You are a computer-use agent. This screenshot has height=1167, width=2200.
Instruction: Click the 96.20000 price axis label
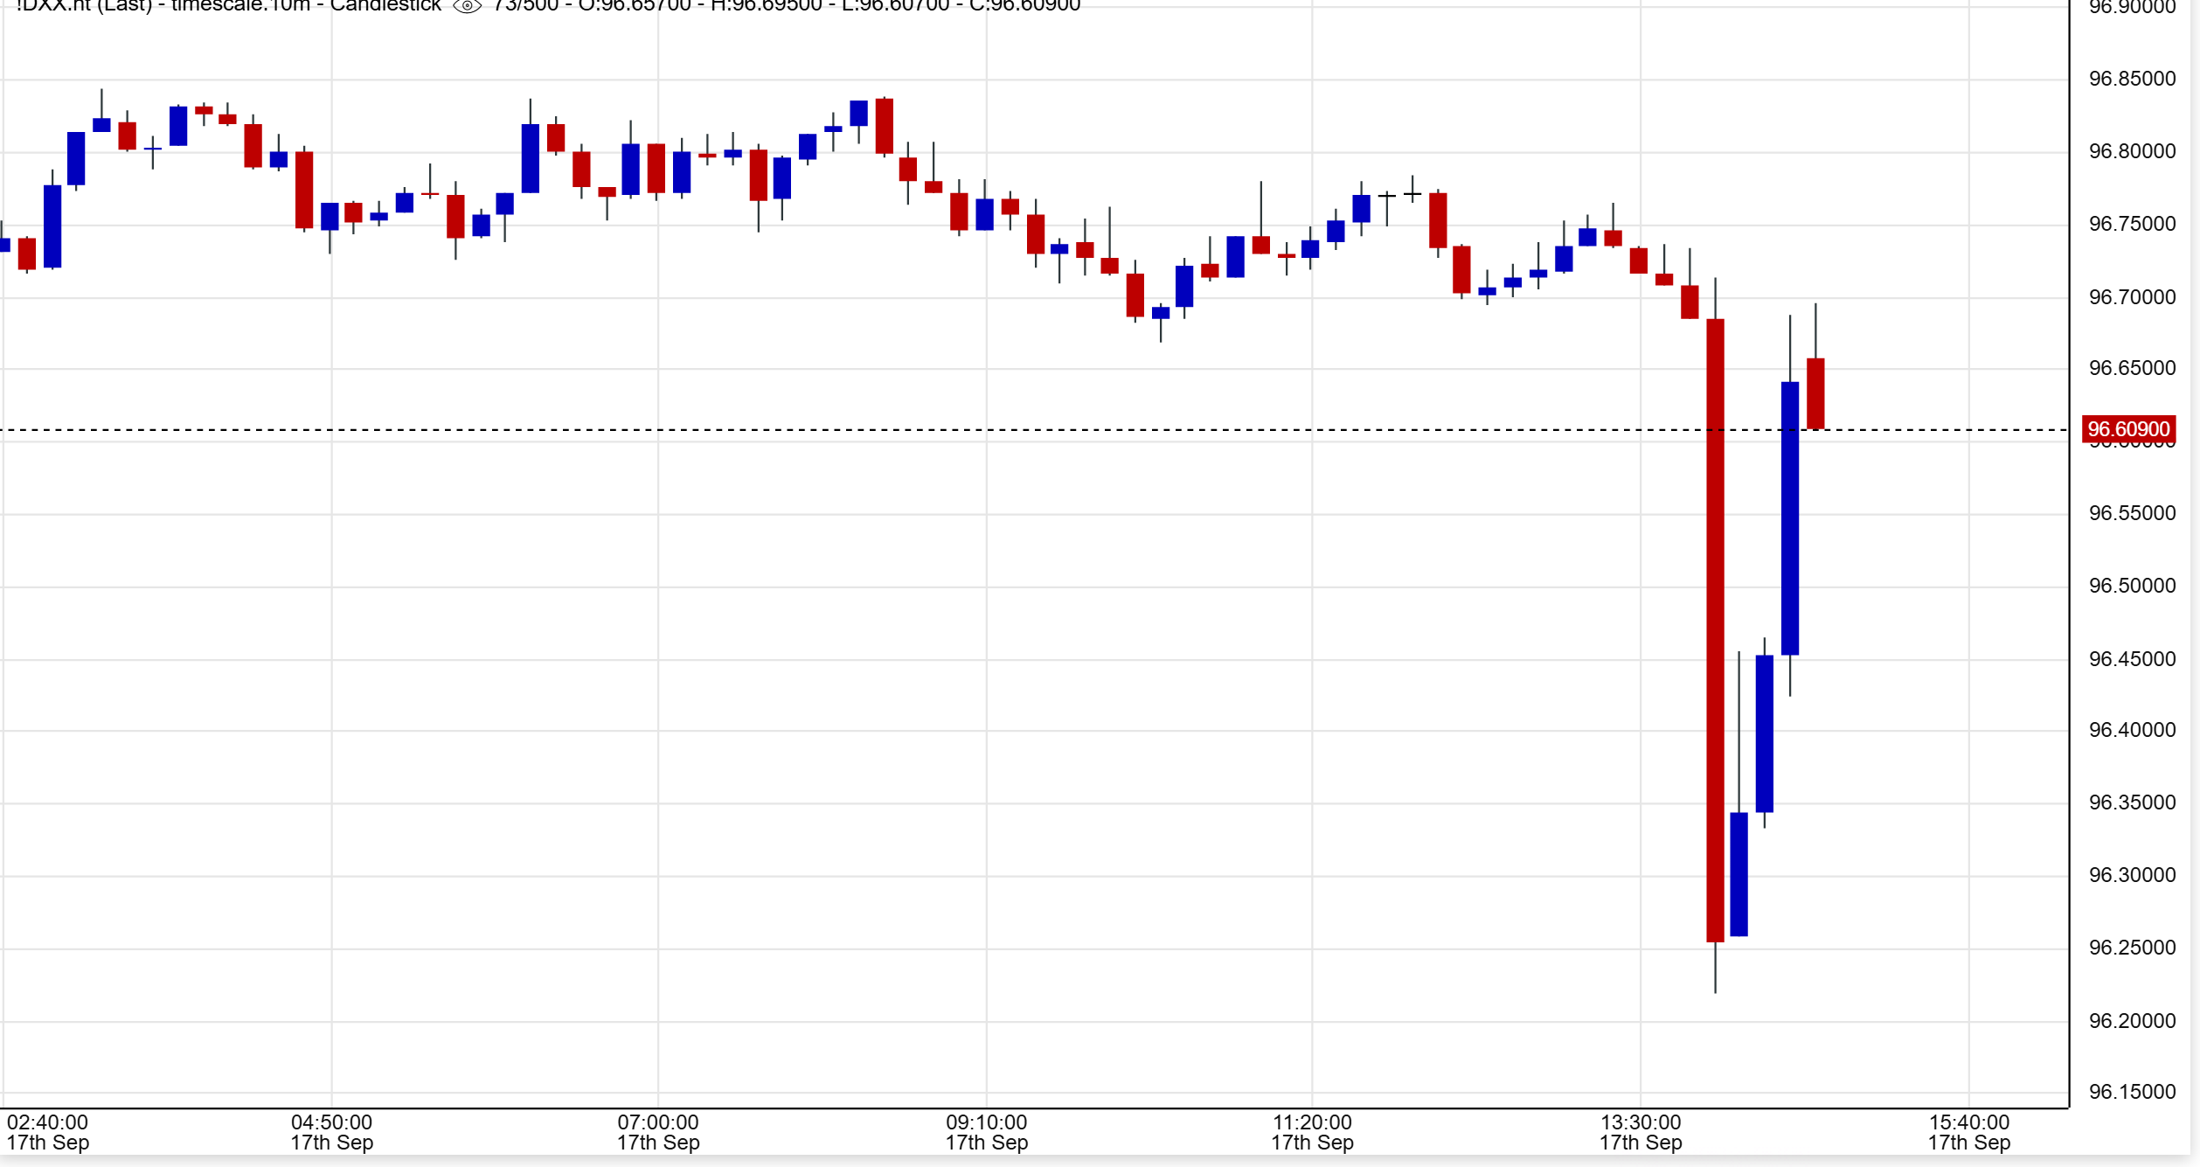click(x=2131, y=1020)
